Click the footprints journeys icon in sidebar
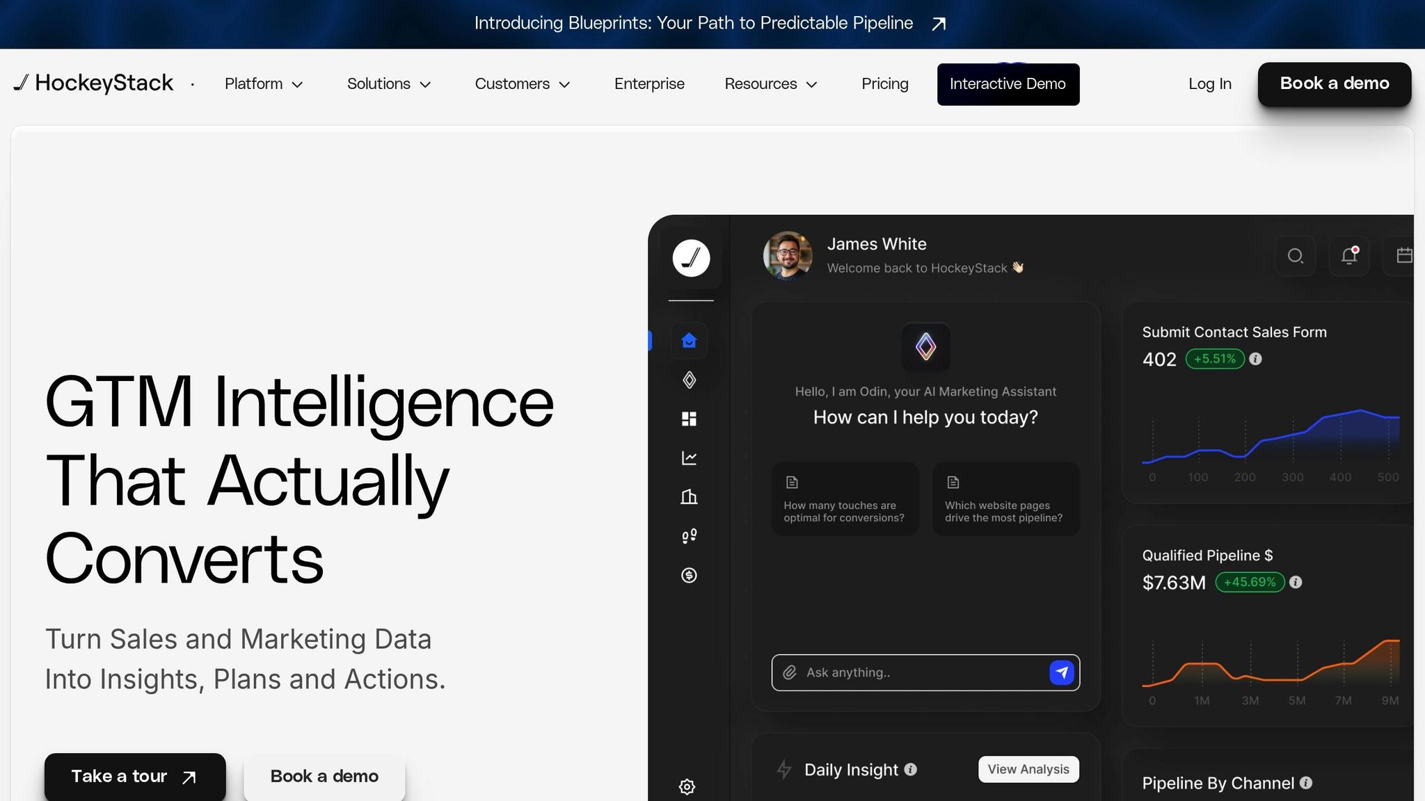Viewport: 1425px width, 801px height. tap(689, 536)
